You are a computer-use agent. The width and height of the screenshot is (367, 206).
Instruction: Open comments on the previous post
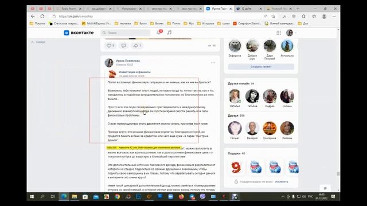coord(123,46)
